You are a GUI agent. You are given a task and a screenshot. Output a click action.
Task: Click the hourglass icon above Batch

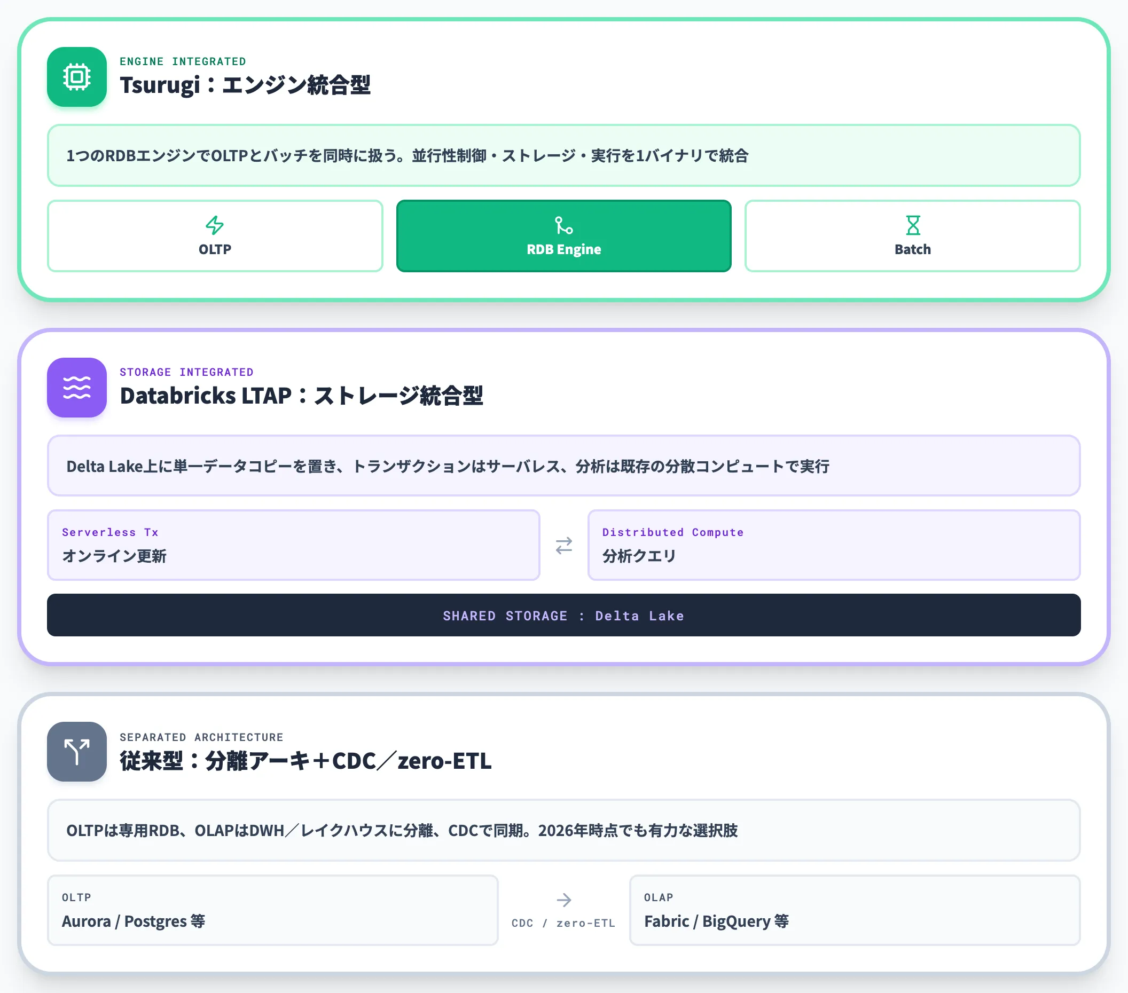tap(913, 225)
